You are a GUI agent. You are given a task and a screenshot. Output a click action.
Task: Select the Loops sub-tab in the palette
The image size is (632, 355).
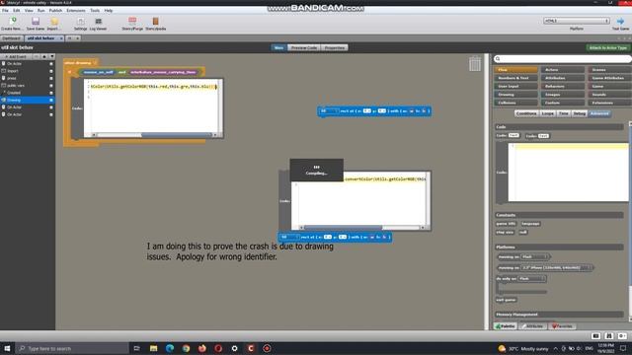tap(547, 114)
